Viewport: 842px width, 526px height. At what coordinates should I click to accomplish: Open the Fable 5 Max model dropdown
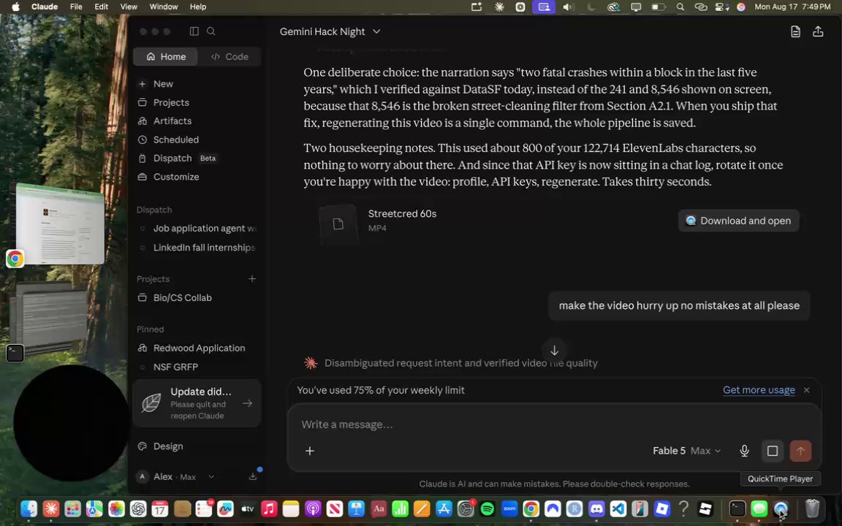[x=687, y=451]
